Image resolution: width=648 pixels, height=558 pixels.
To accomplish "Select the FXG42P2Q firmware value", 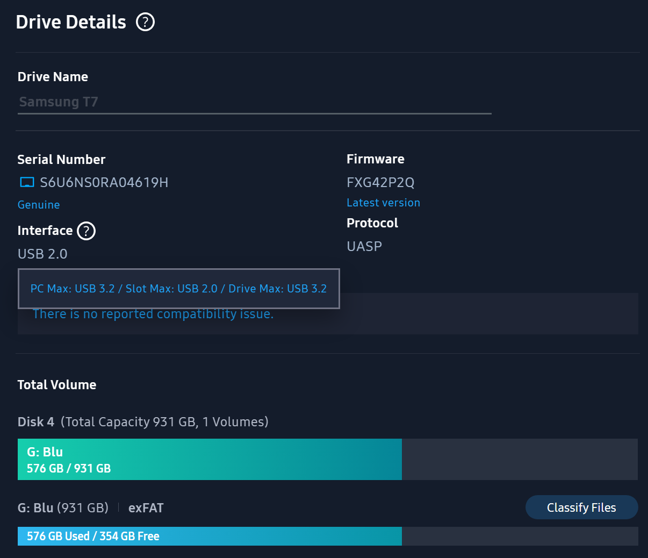I will point(381,182).
